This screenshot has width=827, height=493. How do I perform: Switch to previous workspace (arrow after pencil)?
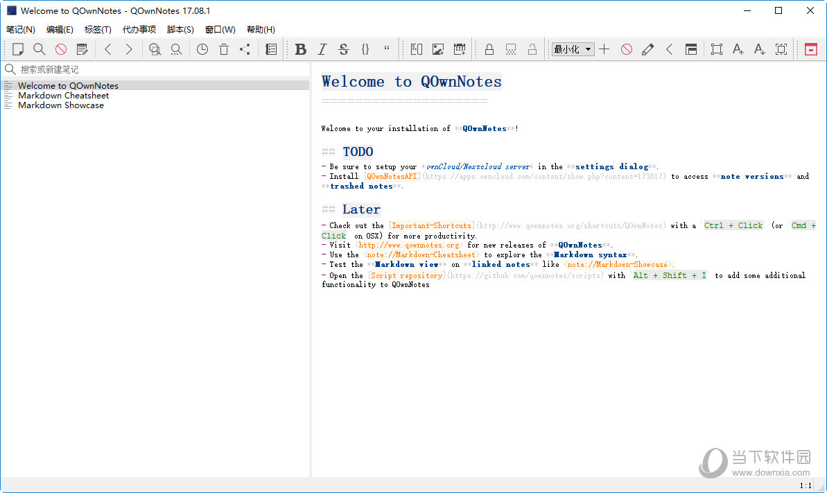point(670,49)
